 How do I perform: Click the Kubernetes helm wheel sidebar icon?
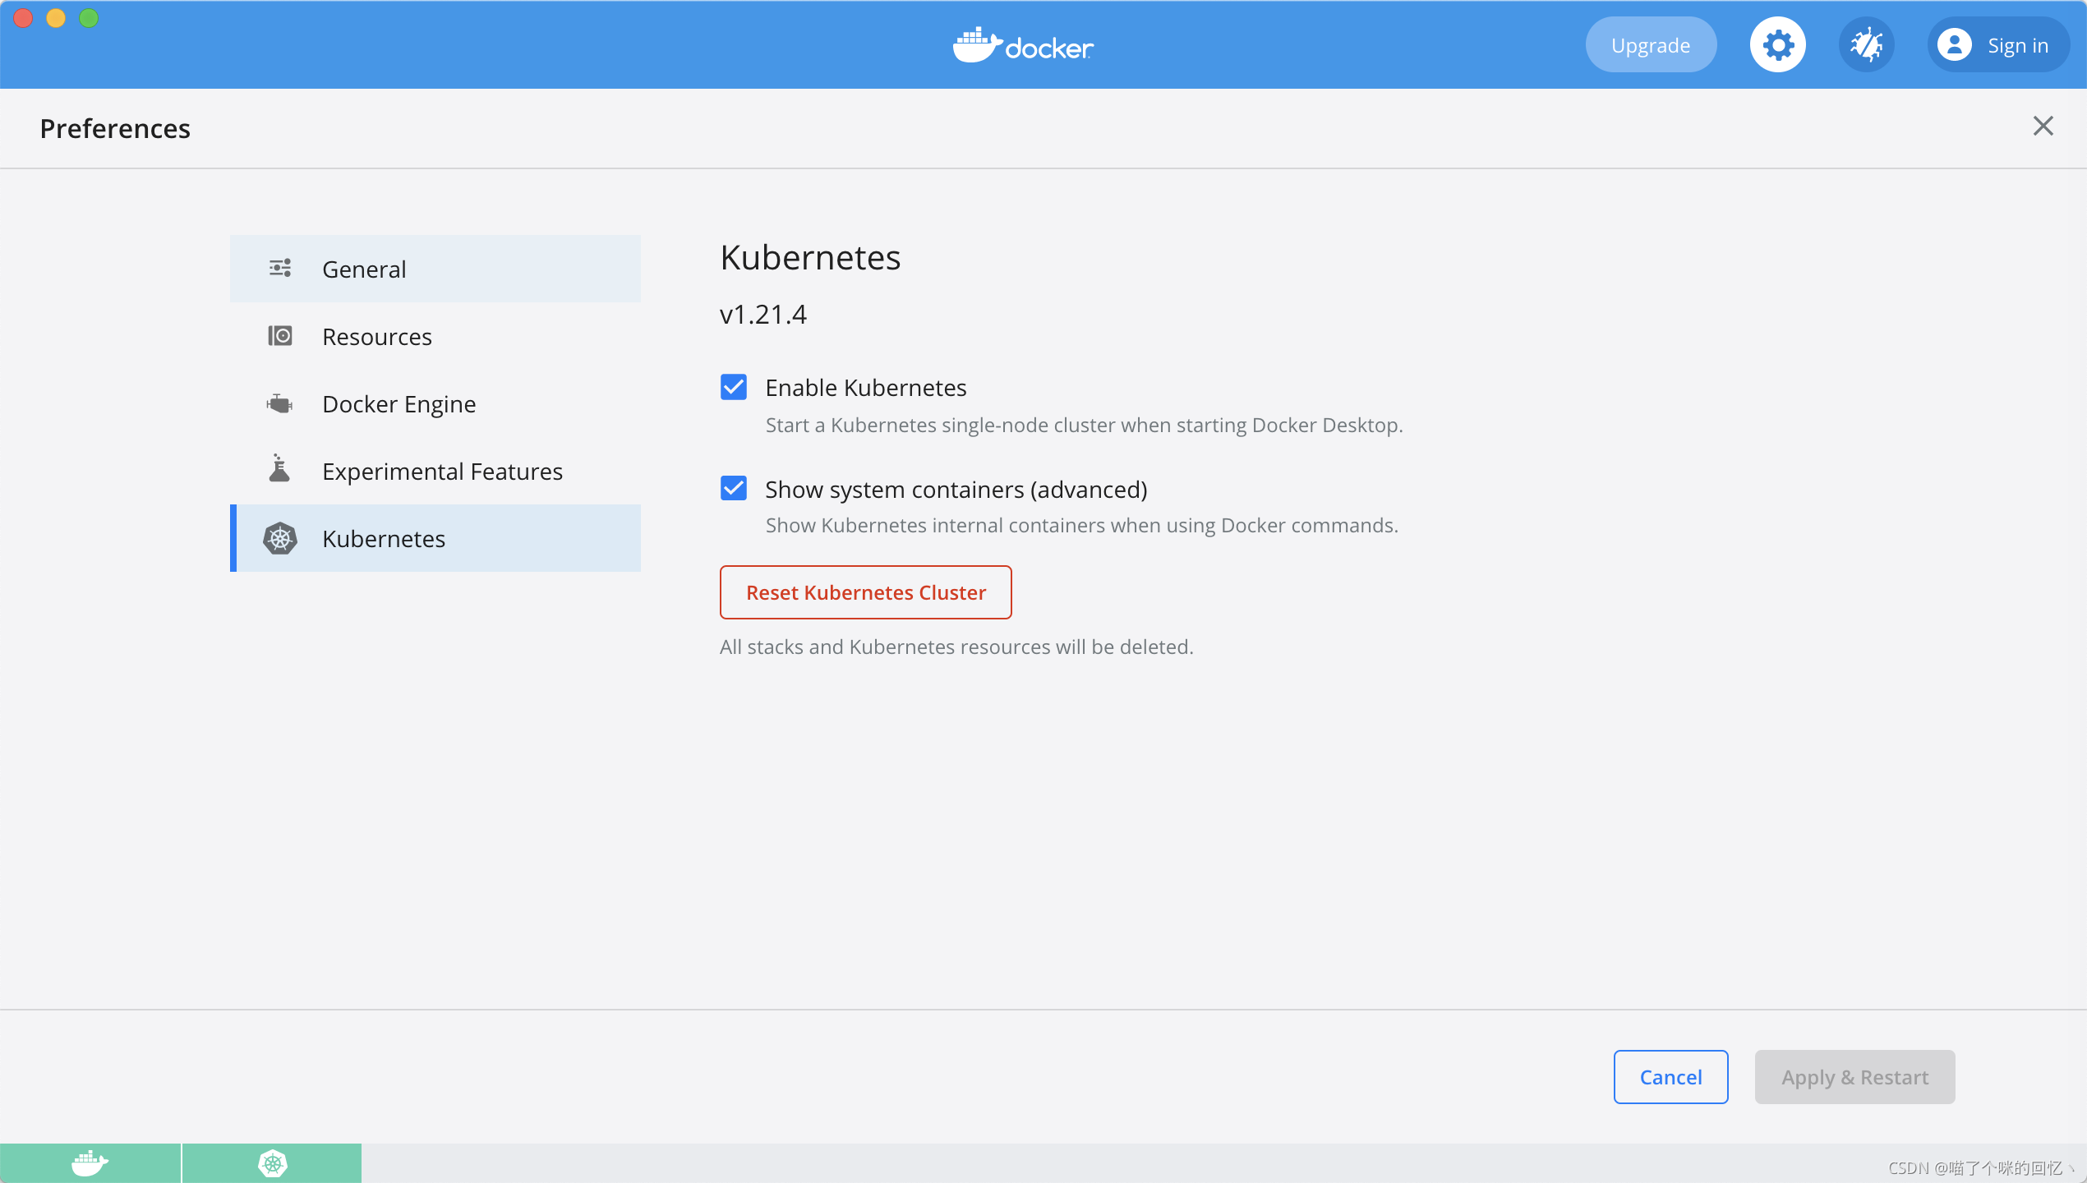(x=279, y=539)
